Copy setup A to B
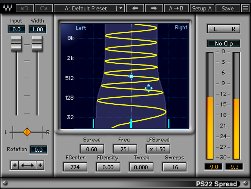This screenshot has width=251, height=189. (x=176, y=8)
